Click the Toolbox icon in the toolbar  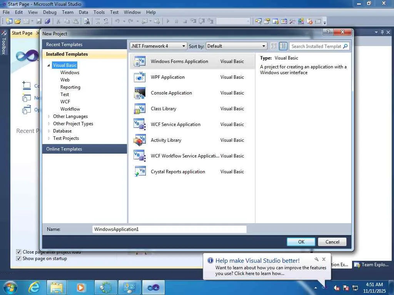[292, 22]
